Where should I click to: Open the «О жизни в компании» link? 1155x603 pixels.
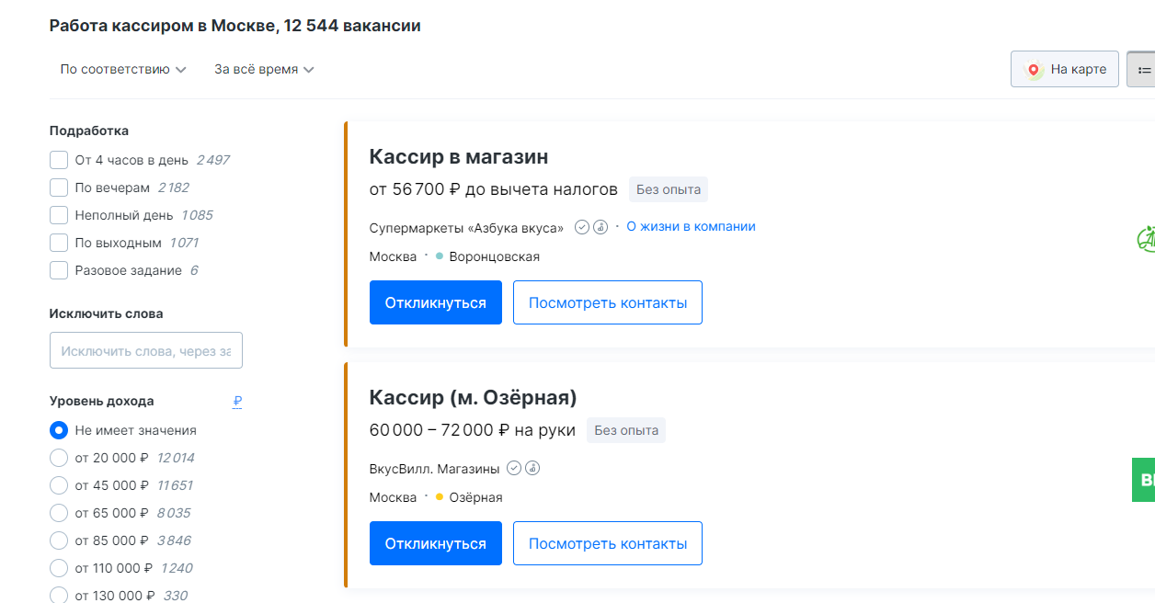(x=691, y=226)
